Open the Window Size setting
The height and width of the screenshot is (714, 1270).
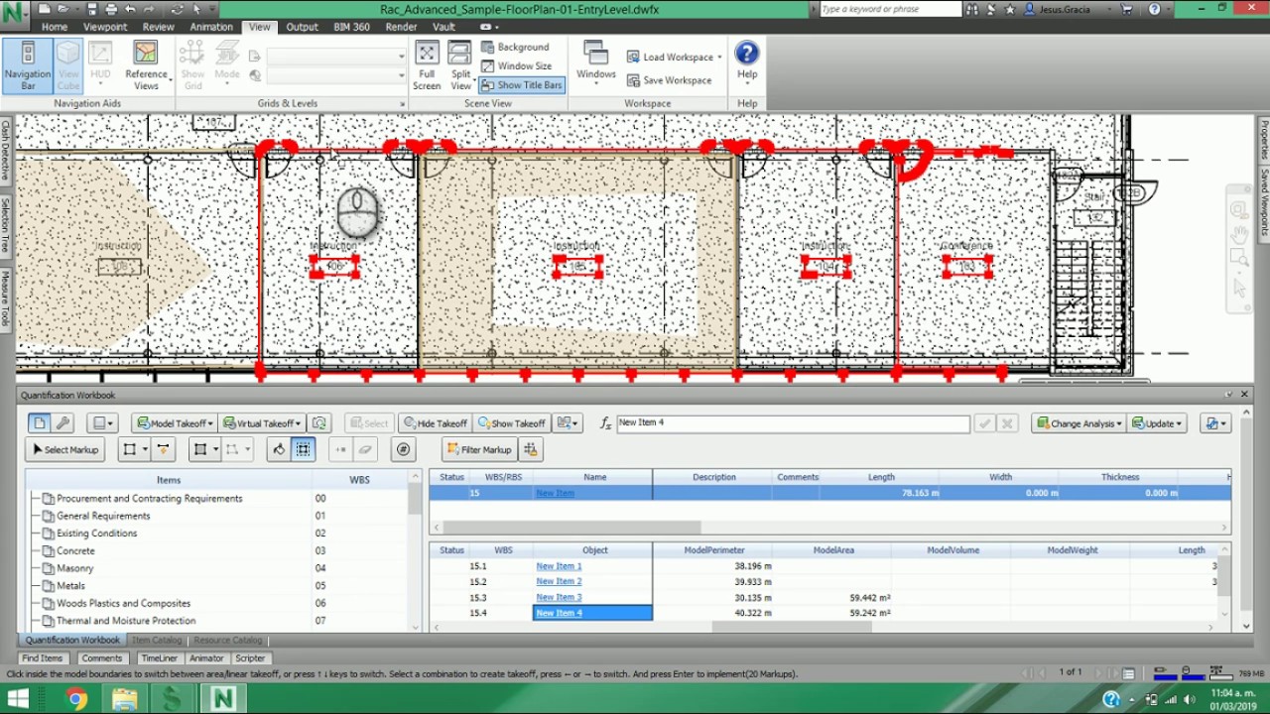click(516, 65)
